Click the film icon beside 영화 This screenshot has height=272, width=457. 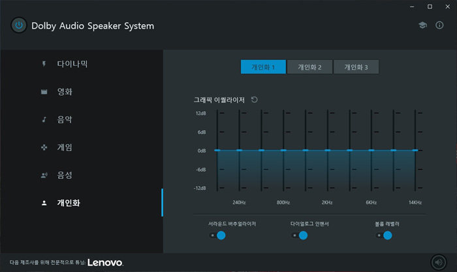tap(44, 92)
